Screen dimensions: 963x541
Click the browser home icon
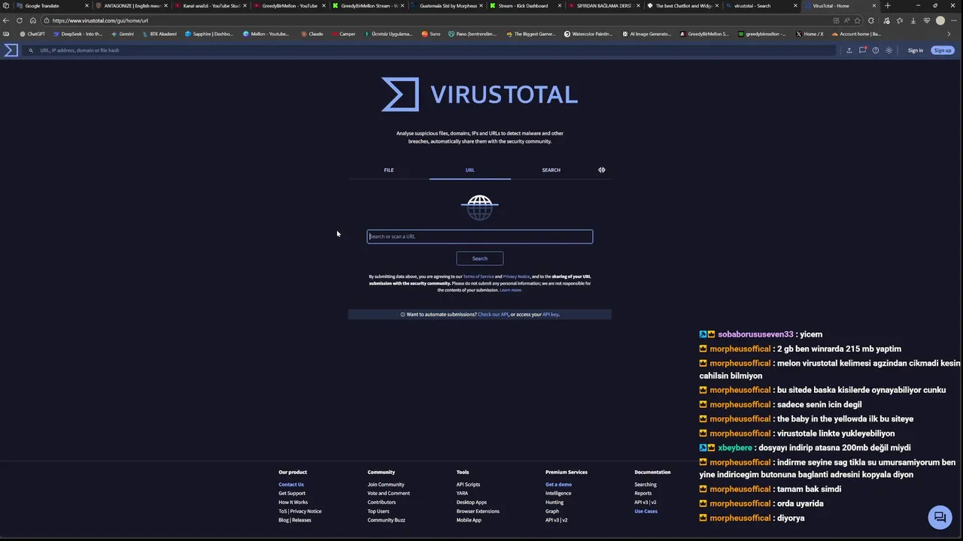pyautogui.click(x=33, y=20)
